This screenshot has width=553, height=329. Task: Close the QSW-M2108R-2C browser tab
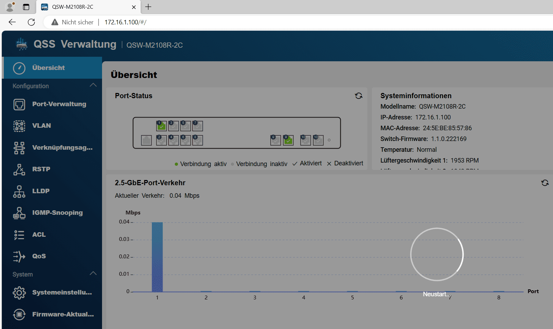134,7
